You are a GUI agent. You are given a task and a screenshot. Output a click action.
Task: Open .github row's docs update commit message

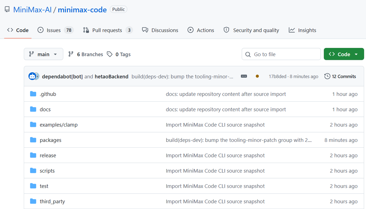click(x=226, y=94)
